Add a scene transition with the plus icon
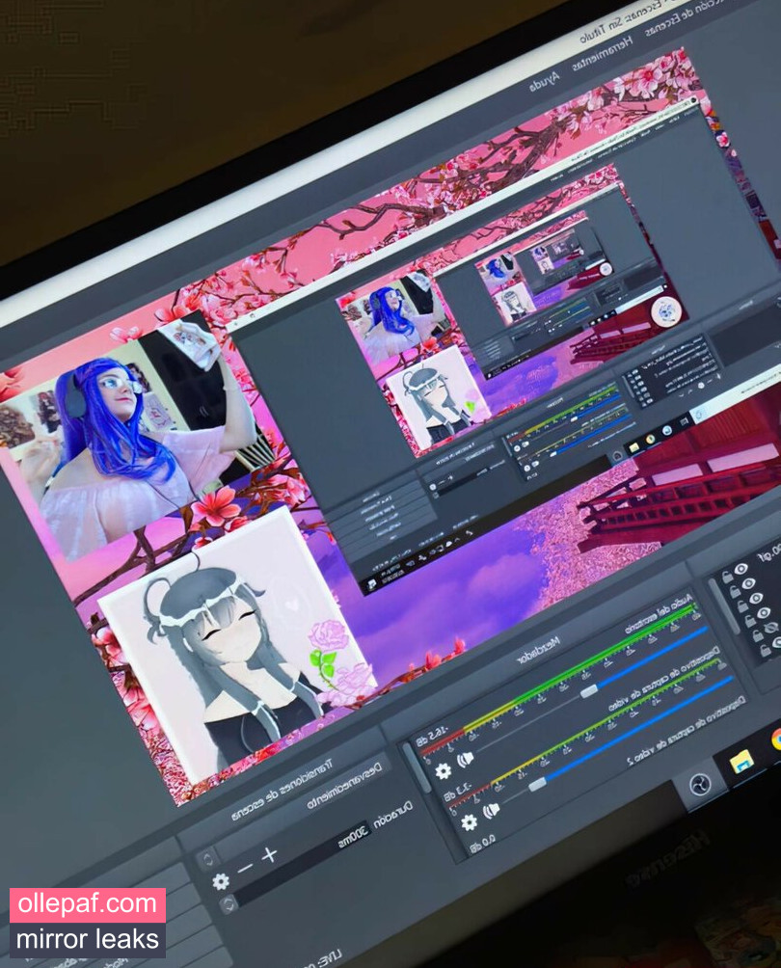 (x=269, y=854)
